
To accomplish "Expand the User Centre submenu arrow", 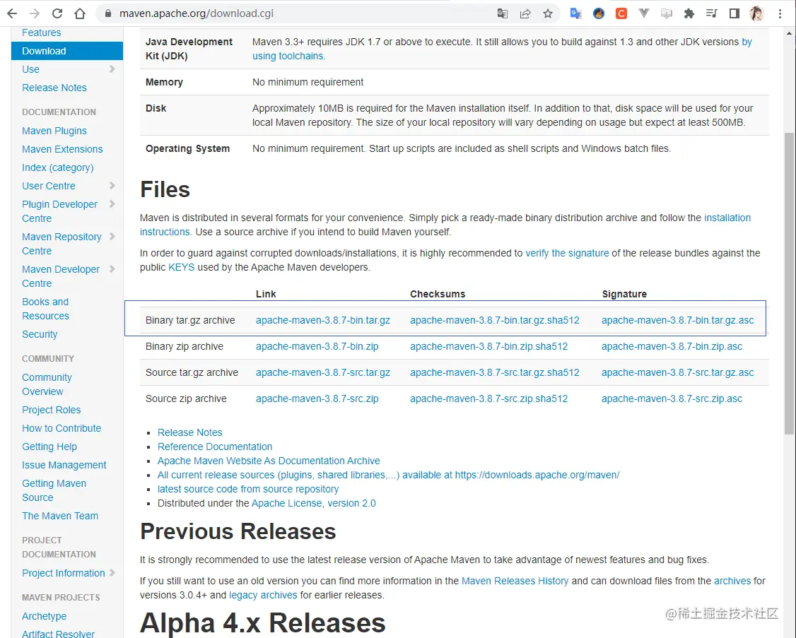I will (112, 186).
